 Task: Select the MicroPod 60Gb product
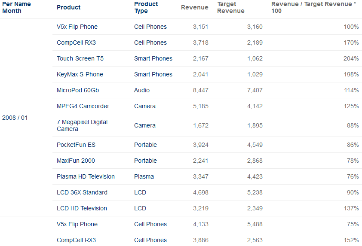pos(78,91)
